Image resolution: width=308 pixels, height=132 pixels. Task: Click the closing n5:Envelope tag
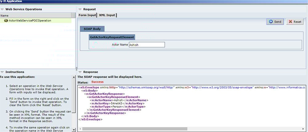pyautogui.click(x=90, y=119)
